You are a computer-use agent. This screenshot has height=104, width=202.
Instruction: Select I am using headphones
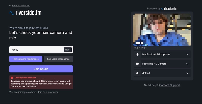click(58, 59)
